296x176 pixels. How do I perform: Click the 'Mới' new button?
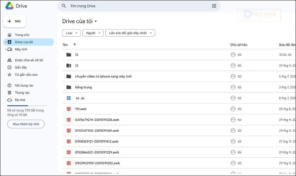pos(14,21)
